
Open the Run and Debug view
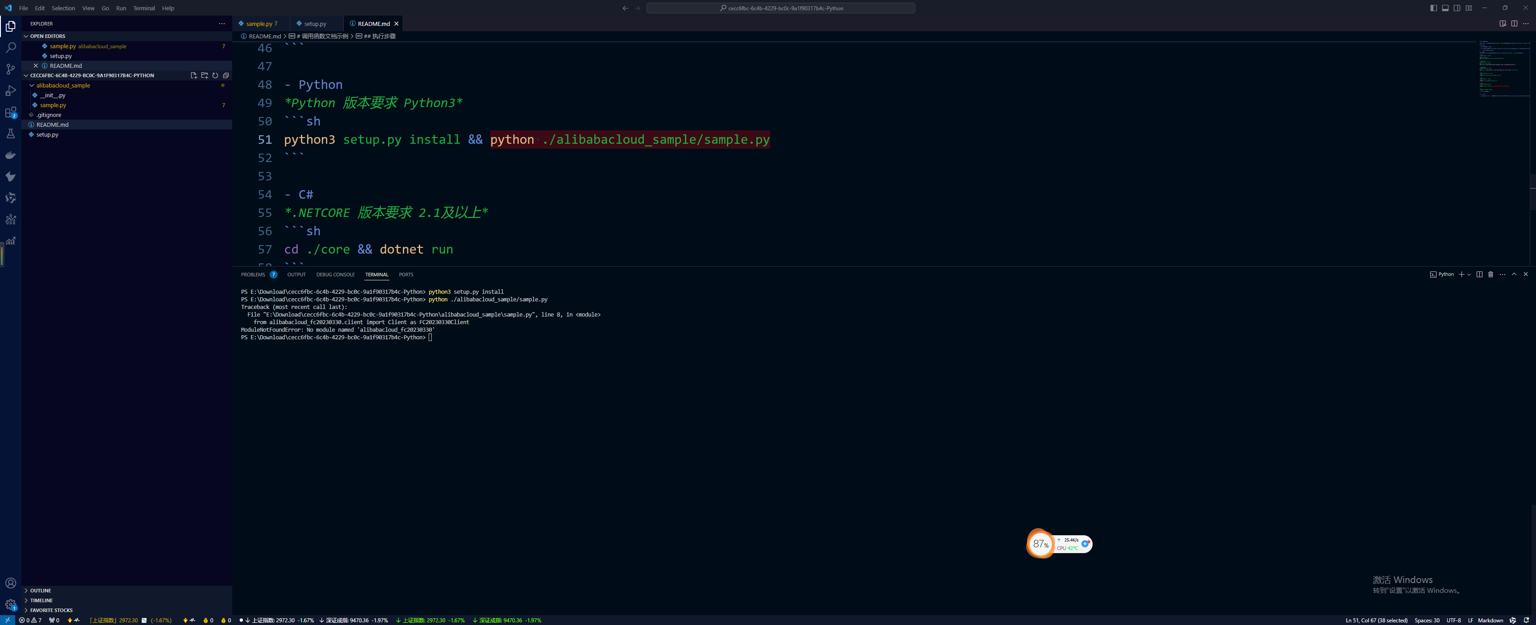tap(10, 91)
